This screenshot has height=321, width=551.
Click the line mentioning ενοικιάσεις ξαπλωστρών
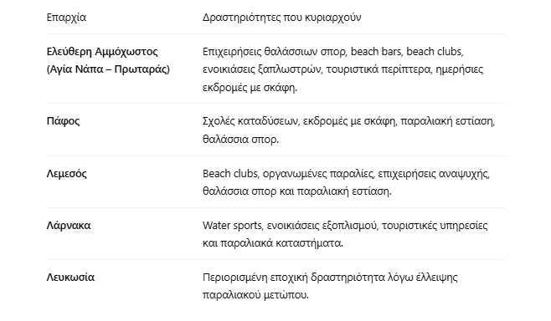(342, 69)
